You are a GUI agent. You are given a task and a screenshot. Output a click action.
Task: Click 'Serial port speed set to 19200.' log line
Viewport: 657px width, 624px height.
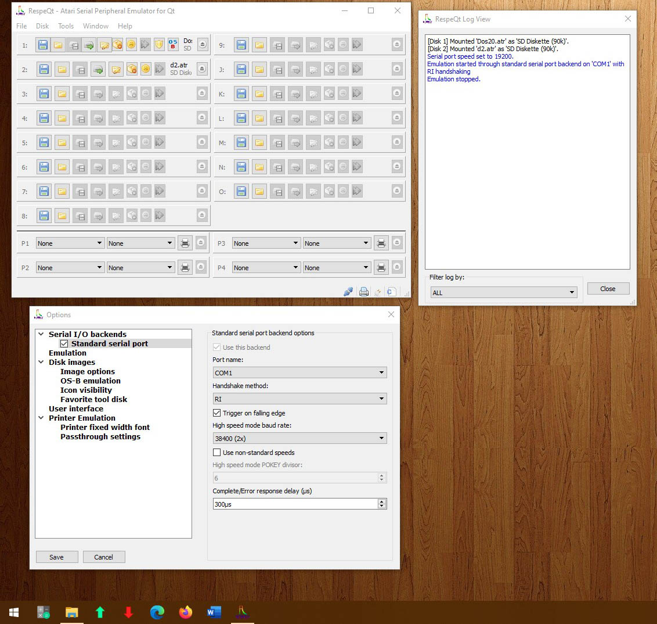(470, 56)
